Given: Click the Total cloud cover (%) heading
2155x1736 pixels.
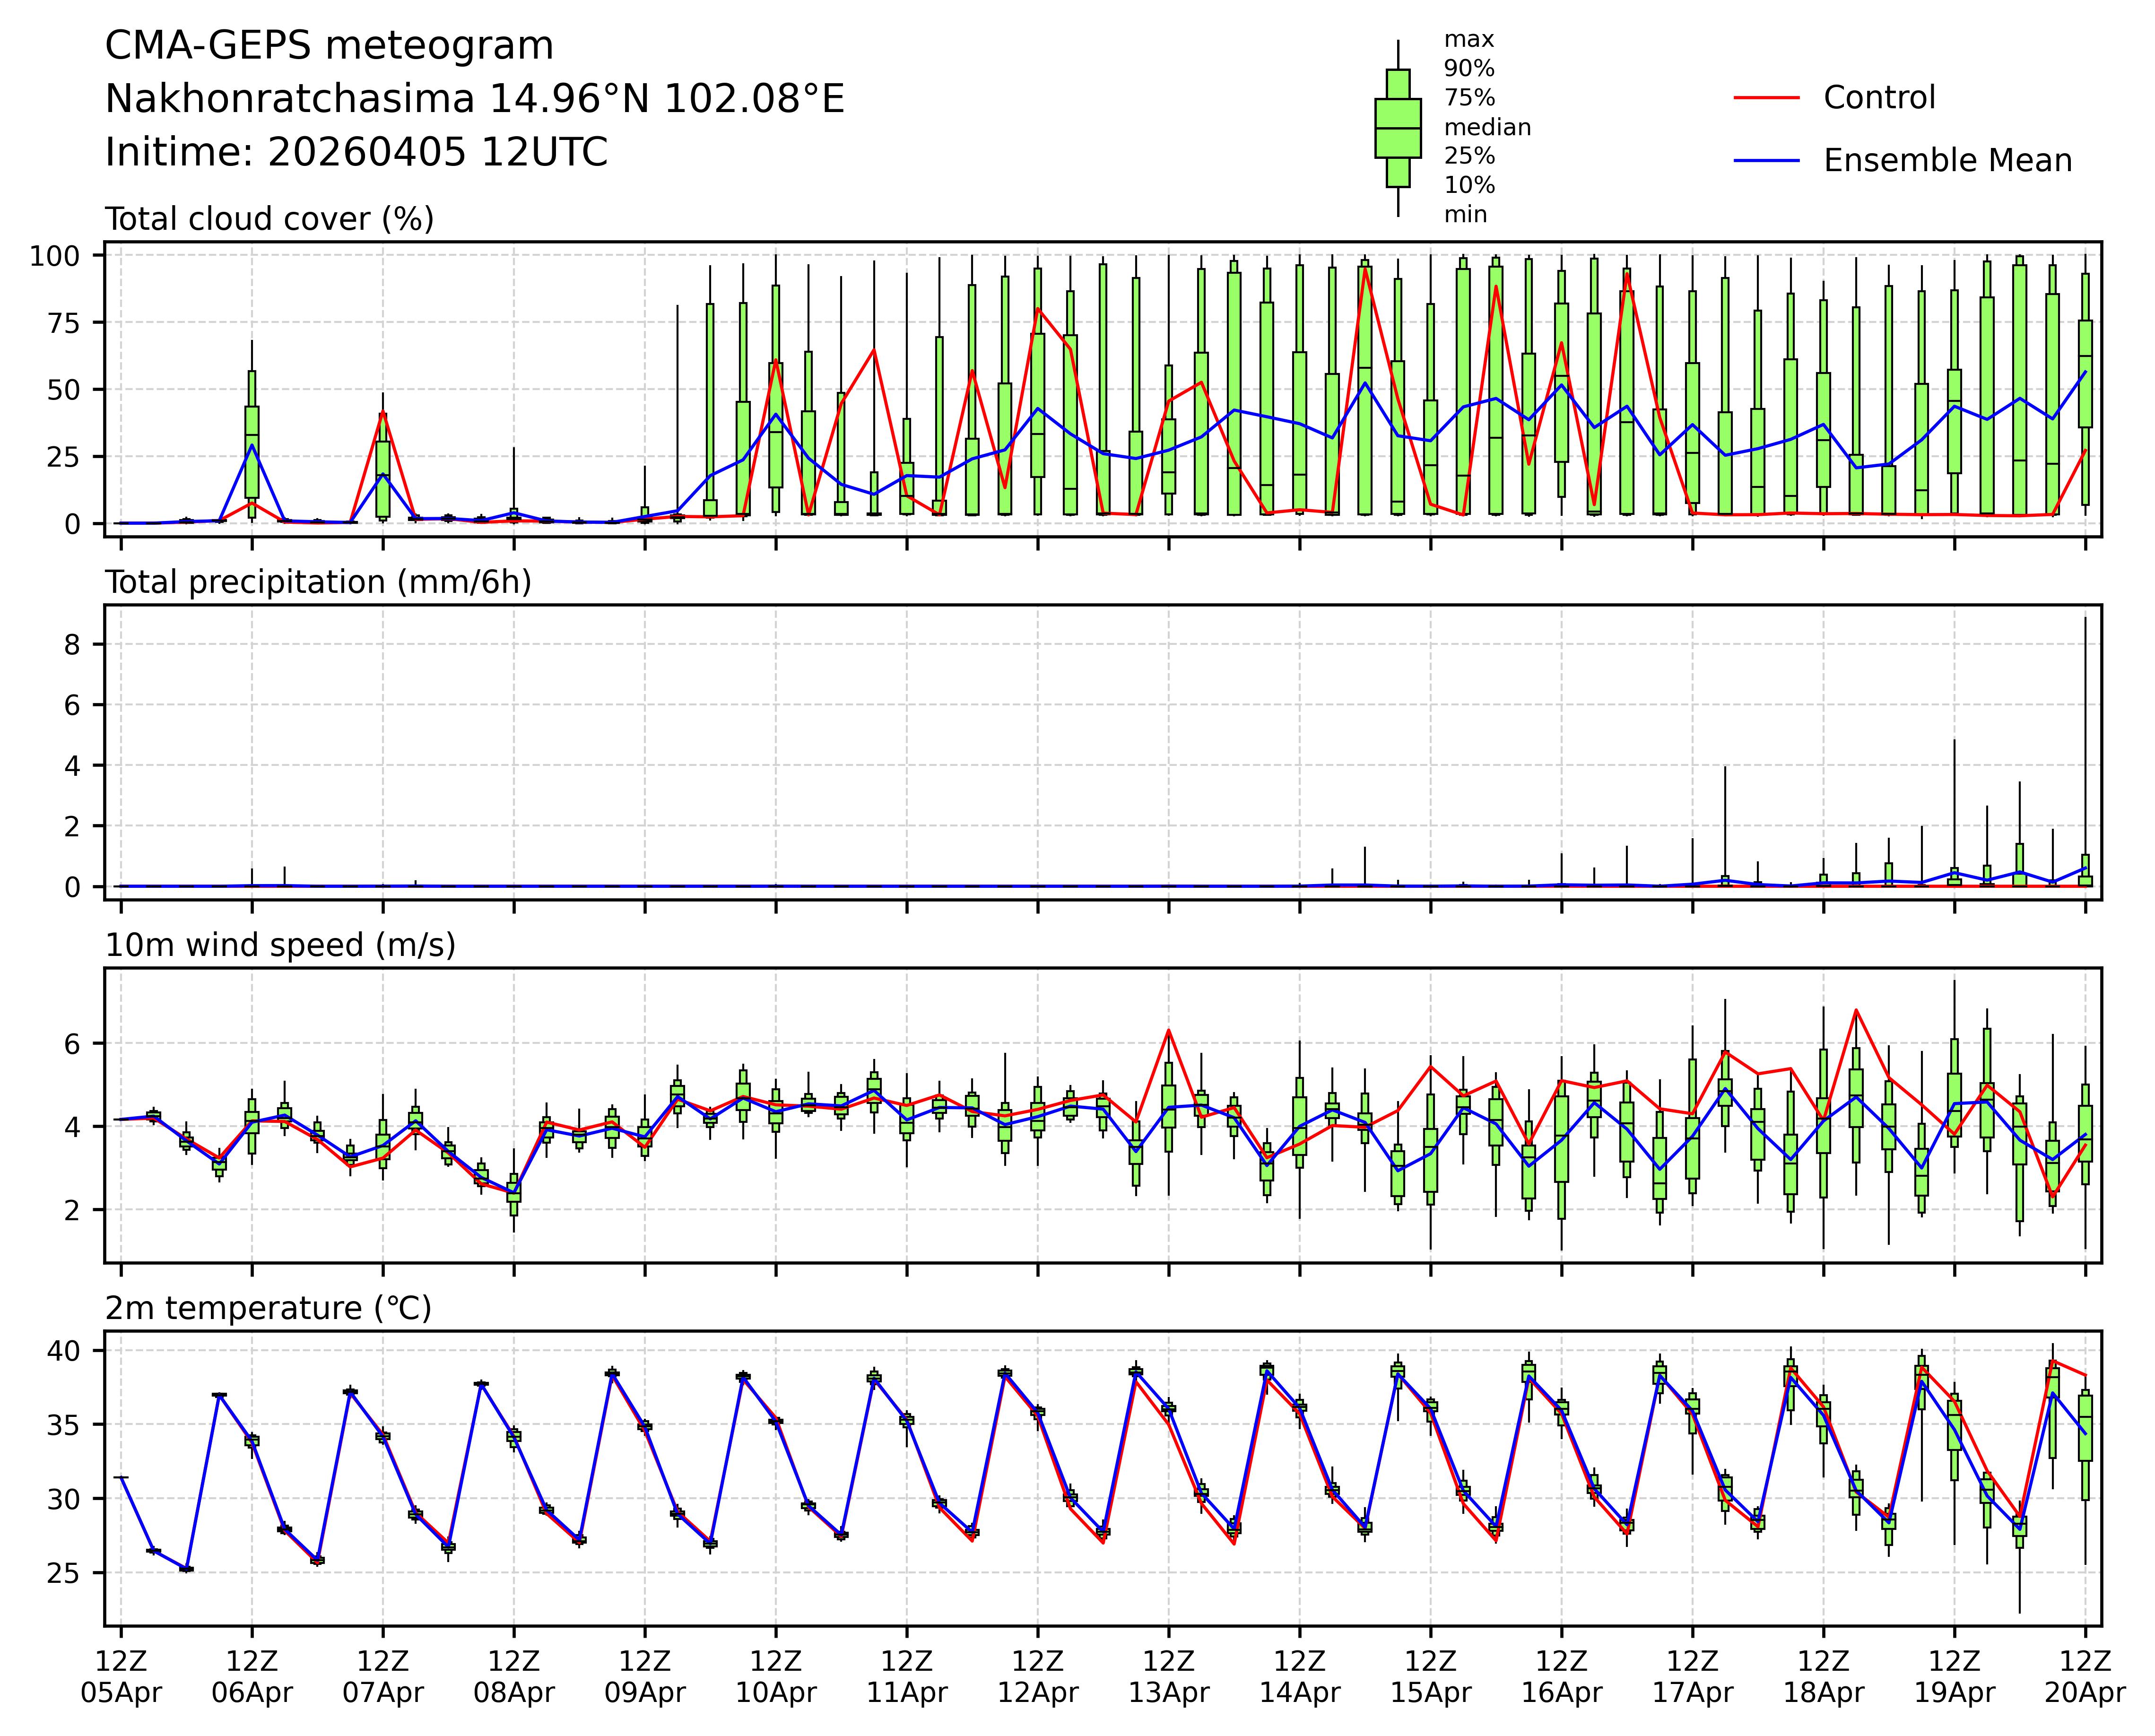Looking at the screenshot, I should 269,219.
